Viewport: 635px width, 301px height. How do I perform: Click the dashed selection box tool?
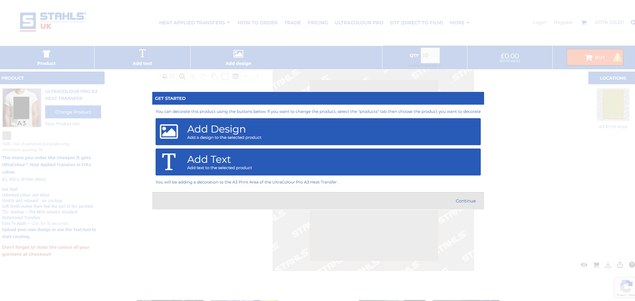click(225, 76)
